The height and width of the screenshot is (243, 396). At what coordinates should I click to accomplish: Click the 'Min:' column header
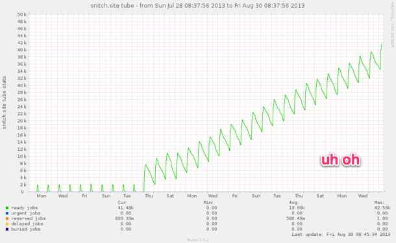tap(208, 203)
